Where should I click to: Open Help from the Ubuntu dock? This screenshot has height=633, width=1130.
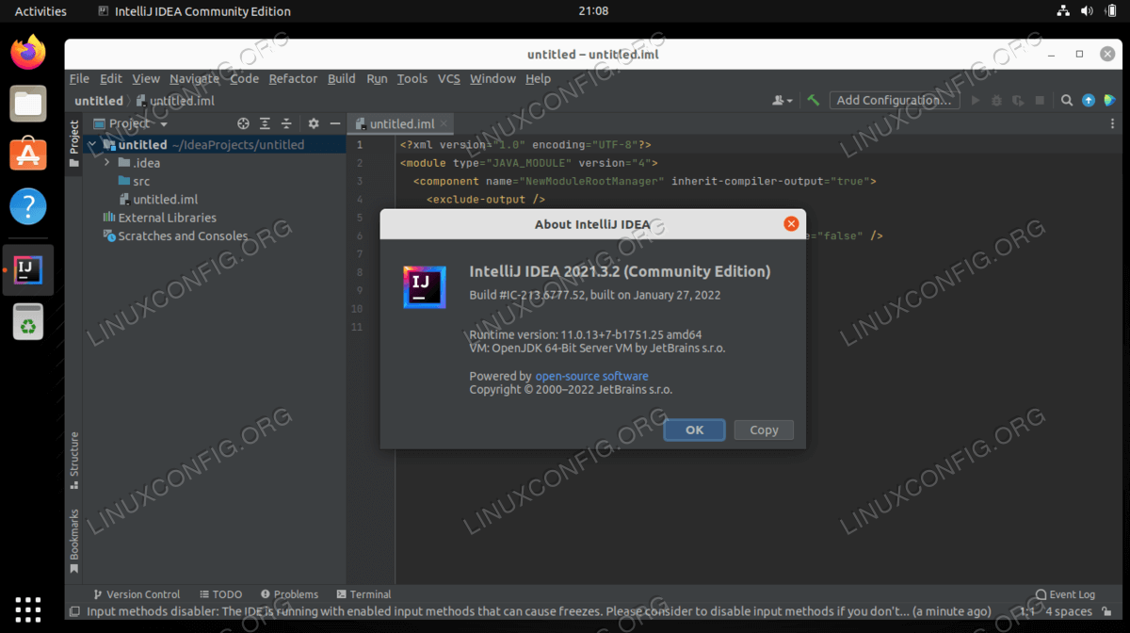(x=28, y=205)
